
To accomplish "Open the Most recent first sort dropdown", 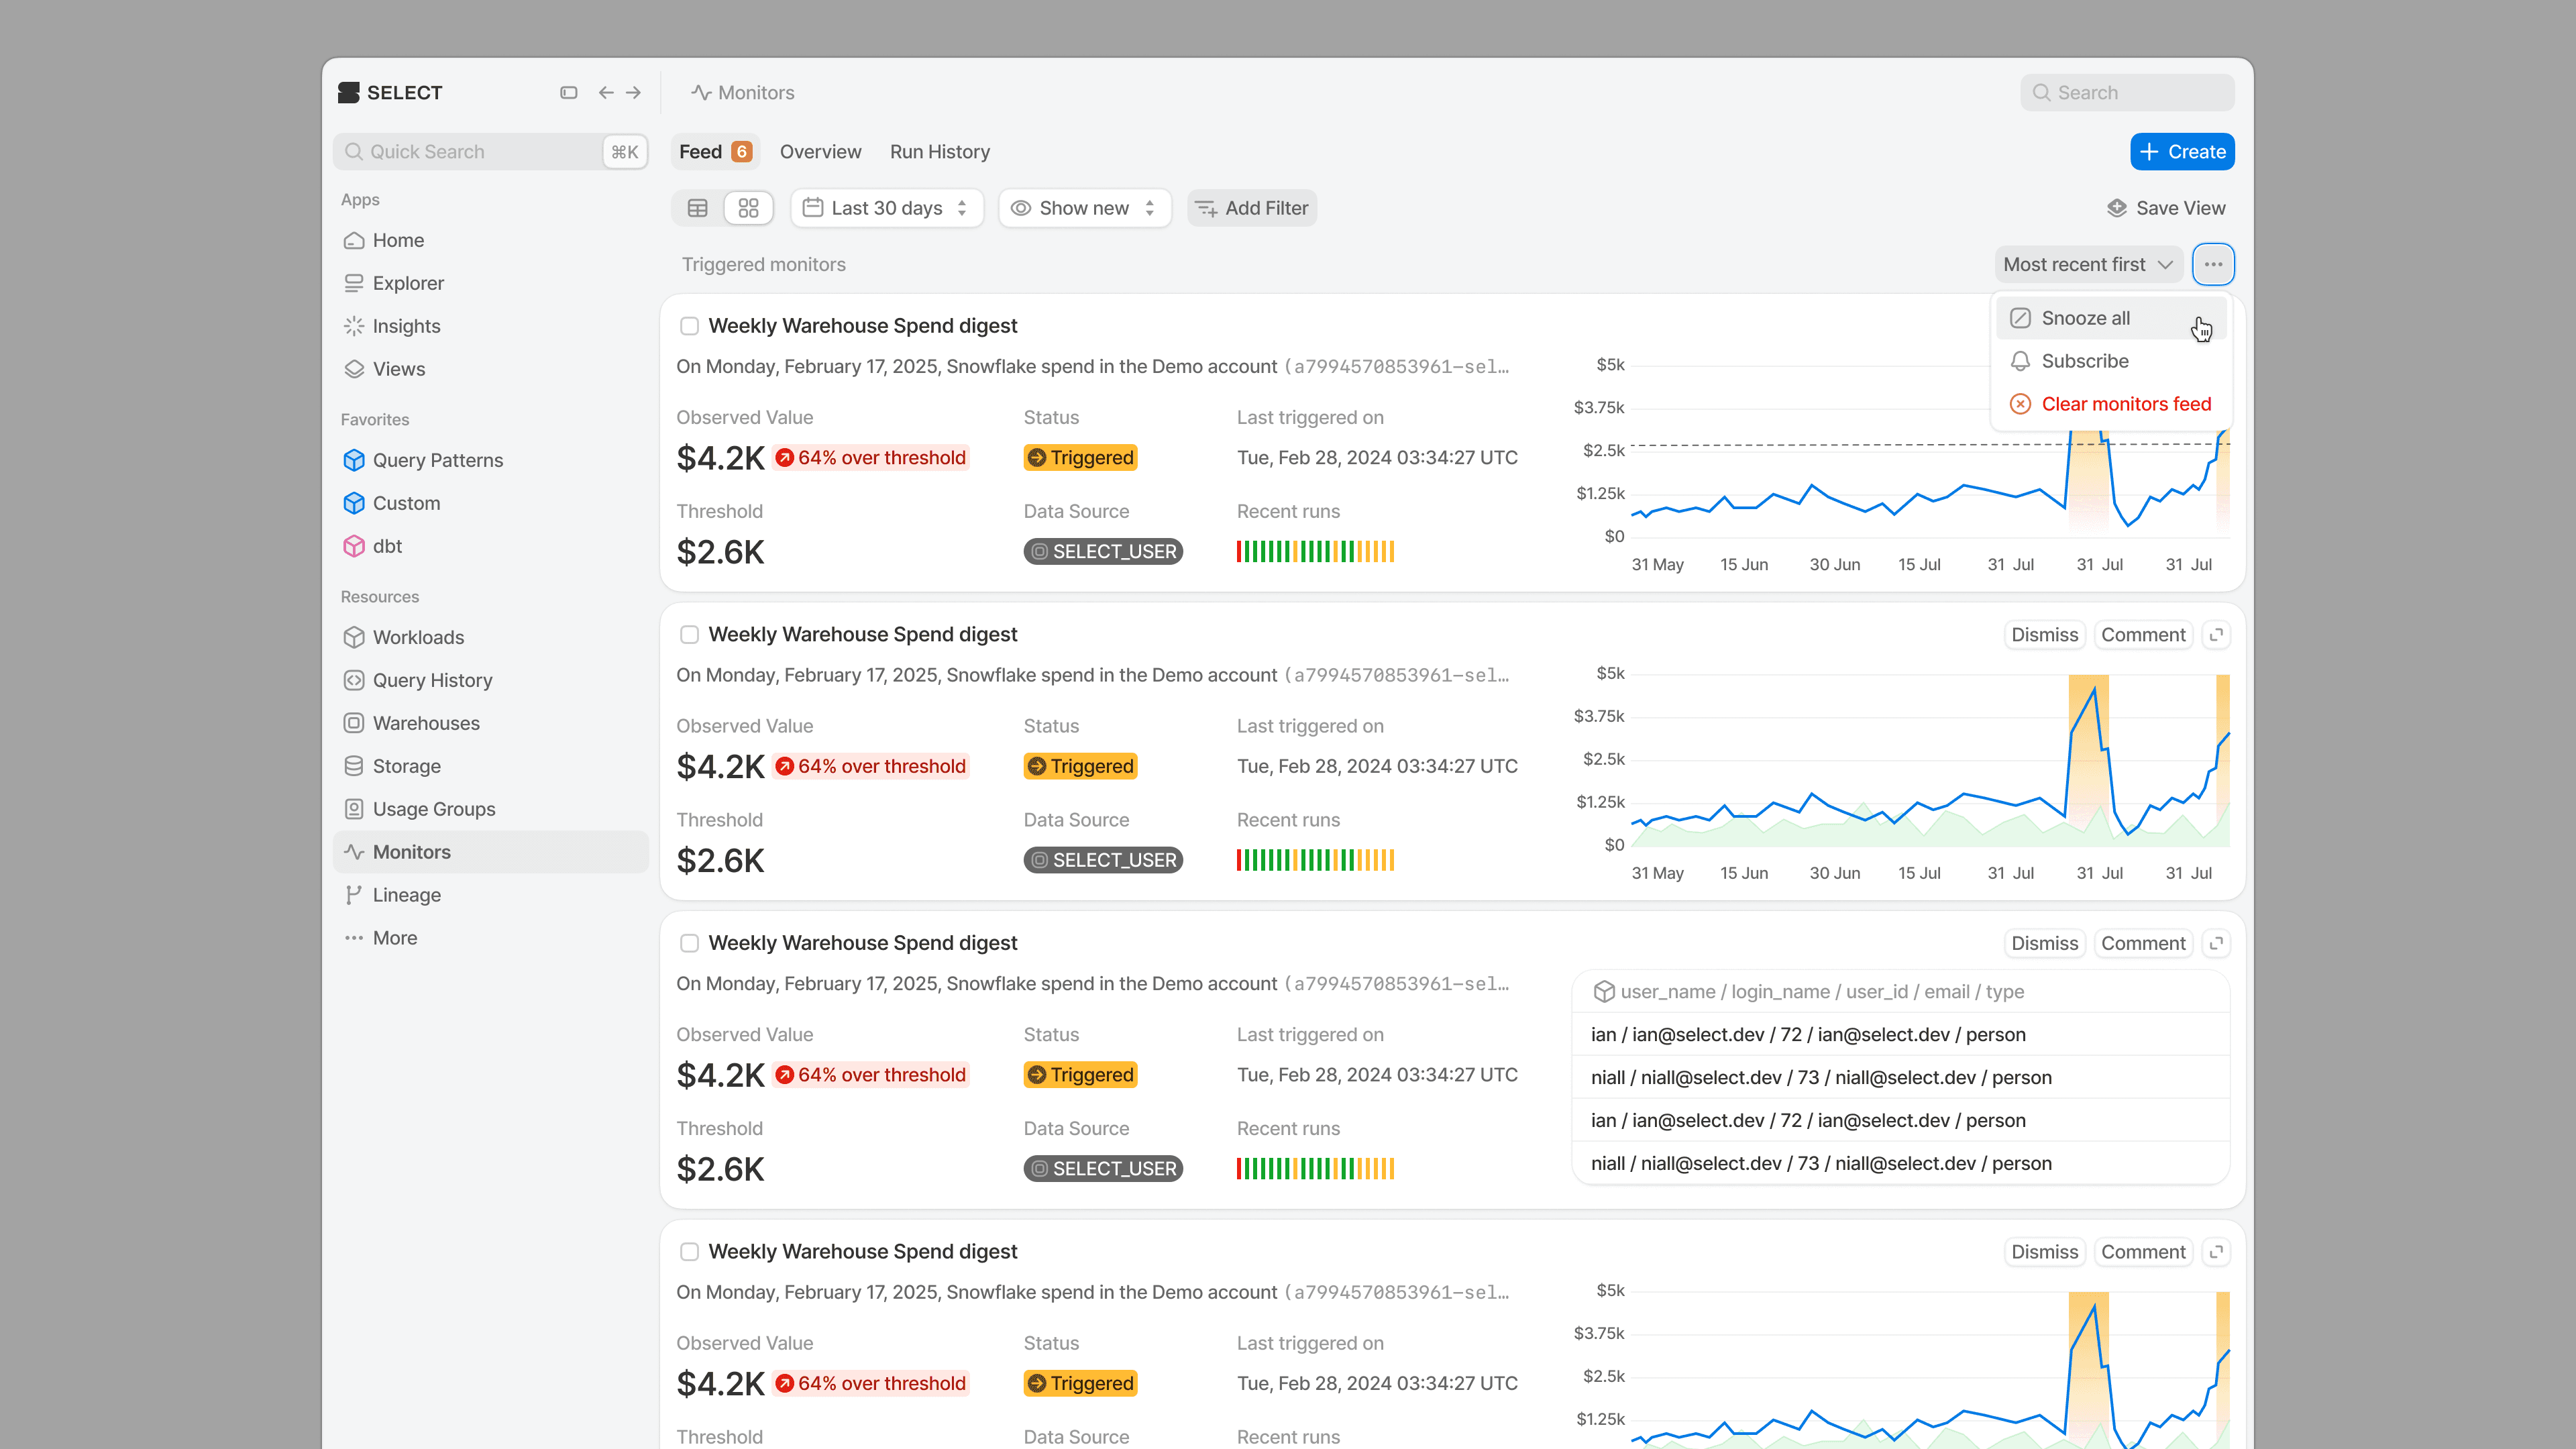I will [x=2088, y=264].
